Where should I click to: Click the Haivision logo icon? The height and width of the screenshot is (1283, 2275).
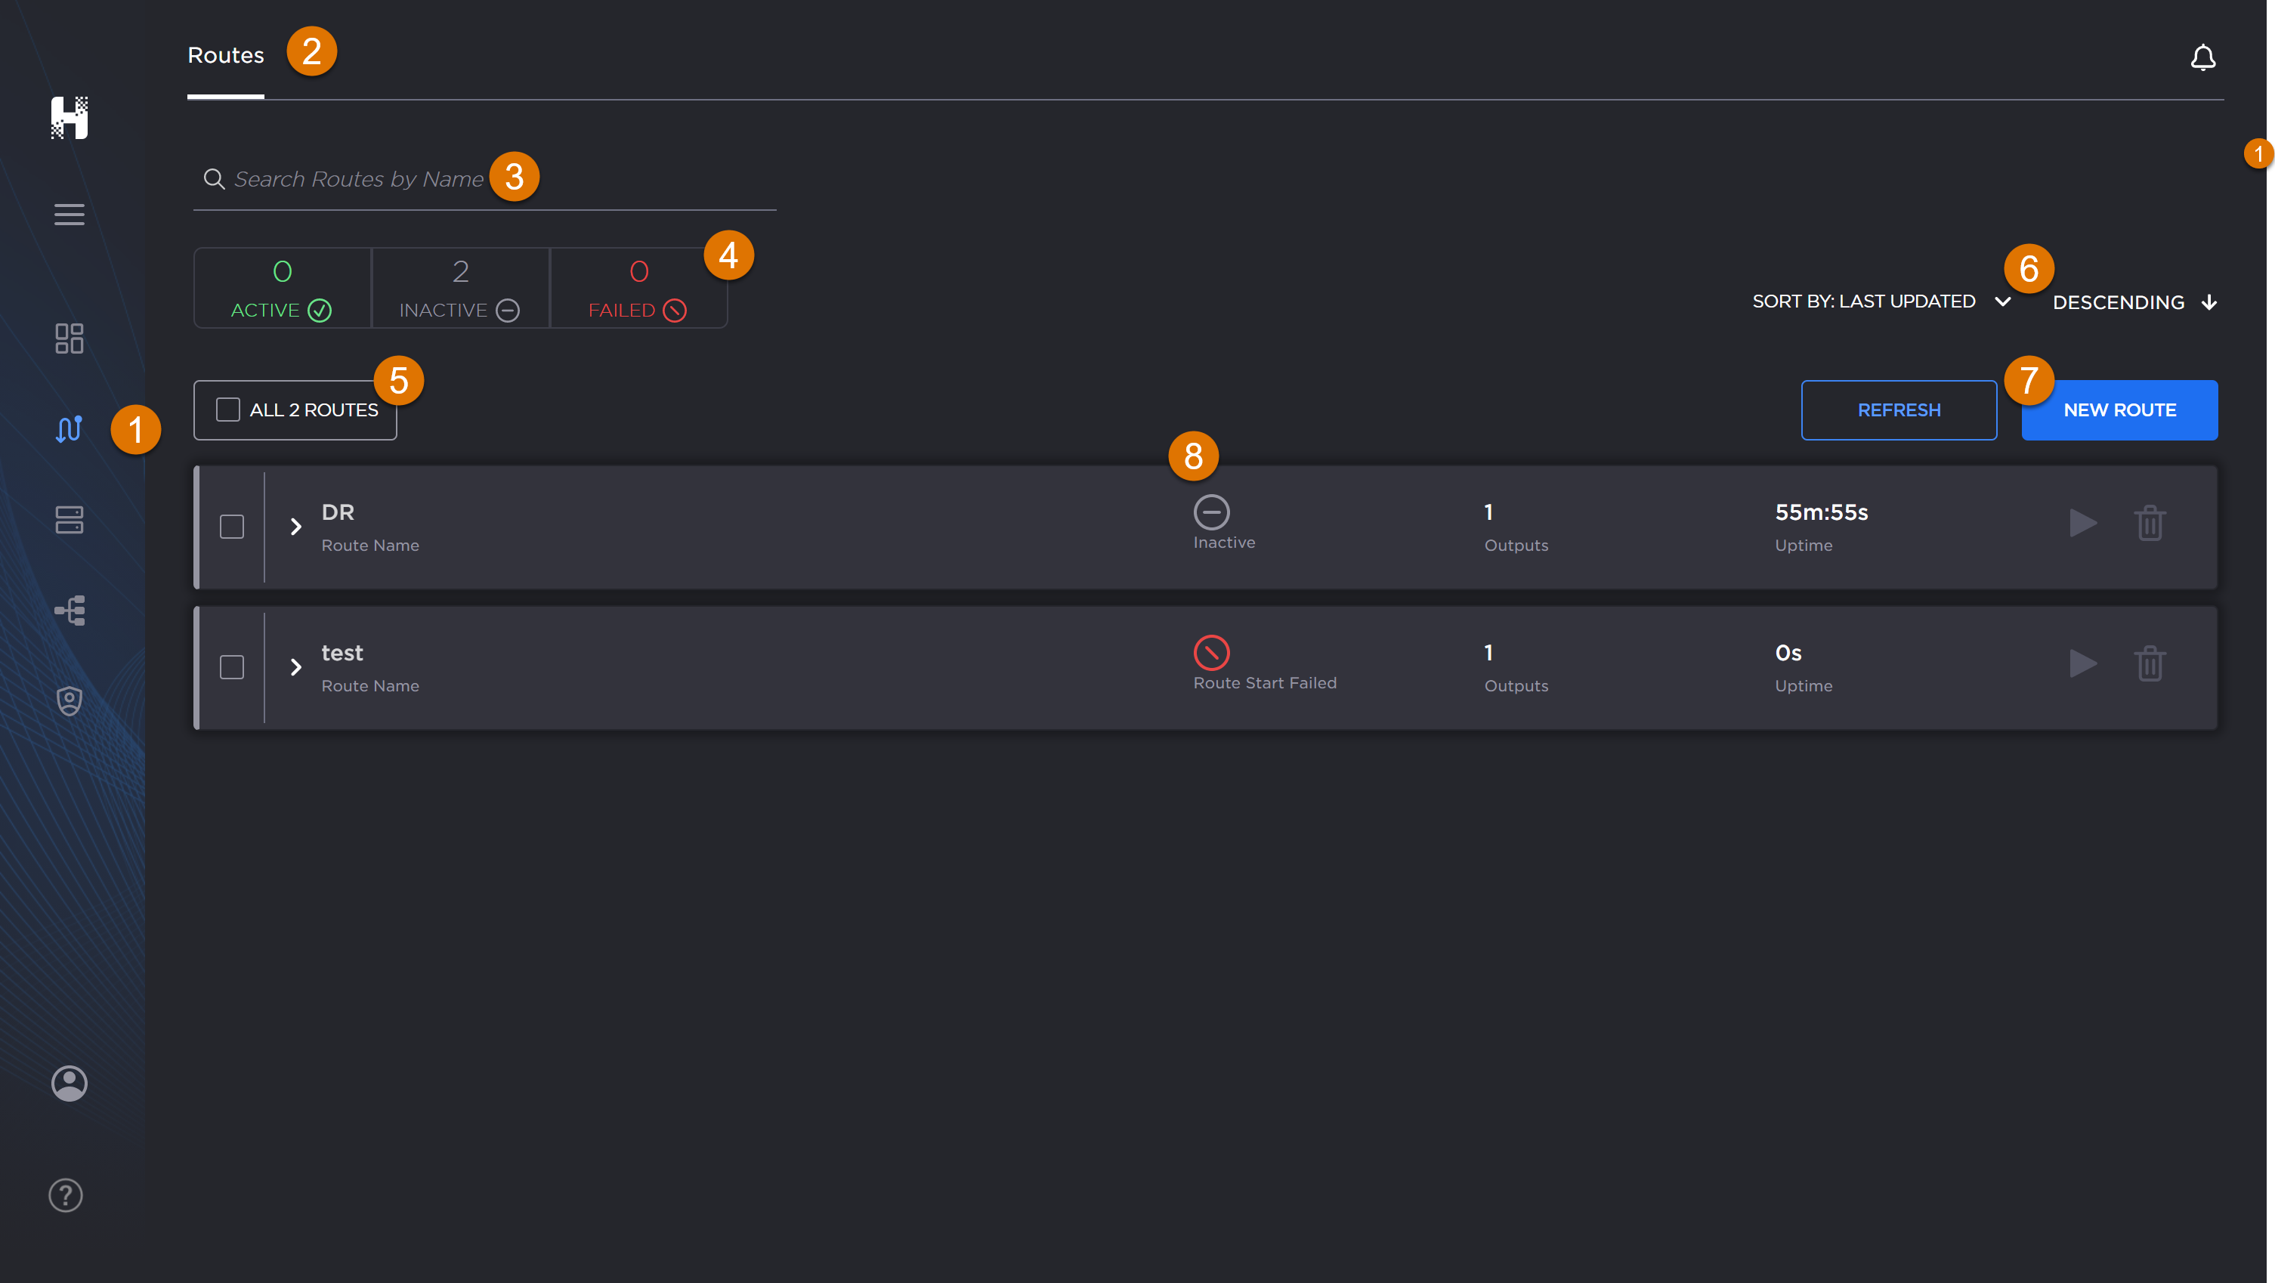[x=69, y=117]
